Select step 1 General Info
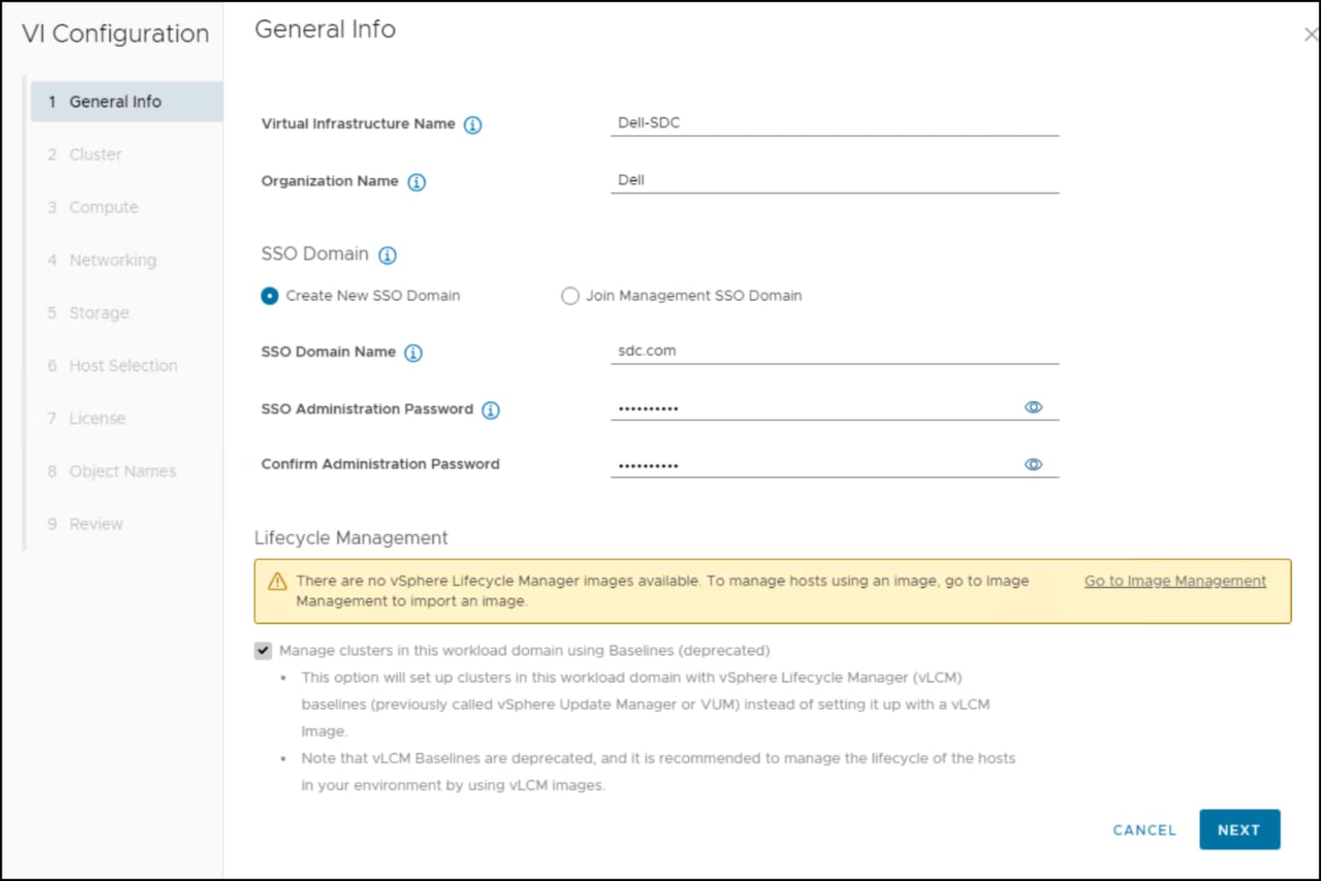1321x881 pixels. coord(126,102)
